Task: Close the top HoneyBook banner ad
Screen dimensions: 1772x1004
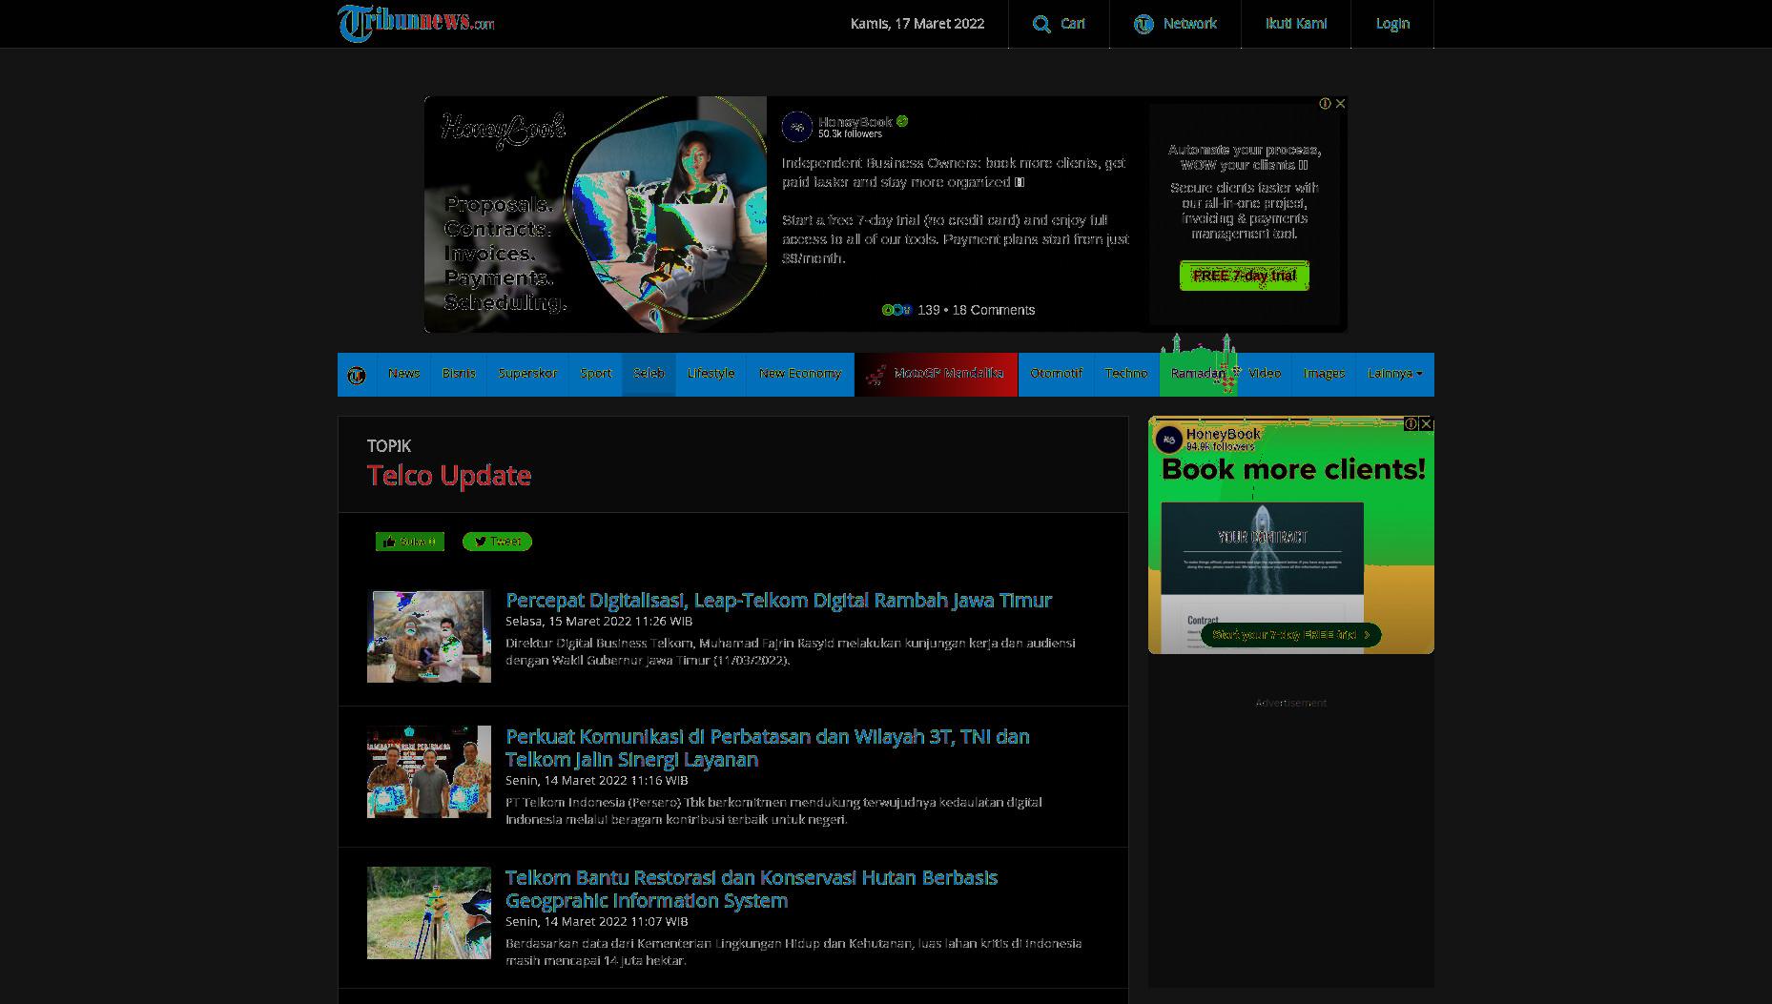Action: pos(1340,103)
